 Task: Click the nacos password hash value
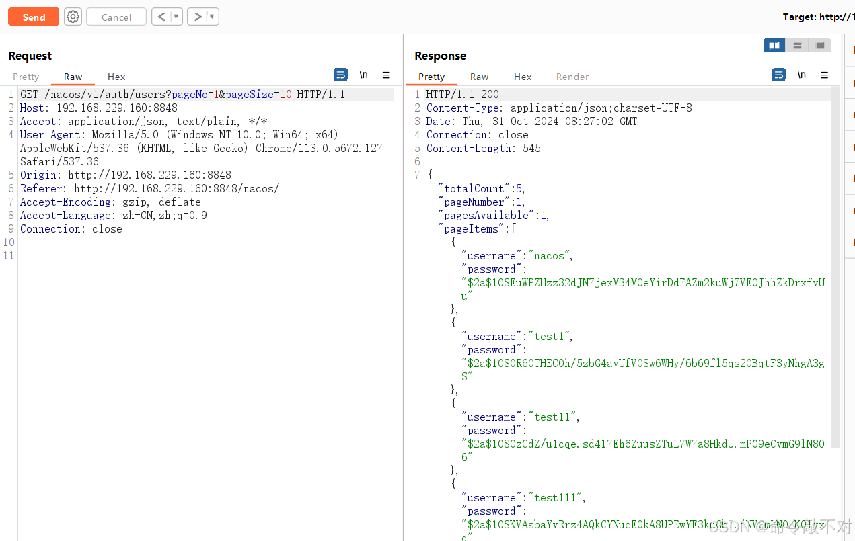[x=643, y=290]
